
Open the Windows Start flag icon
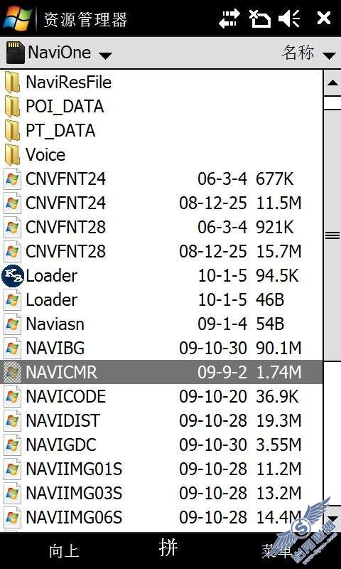tap(17, 18)
